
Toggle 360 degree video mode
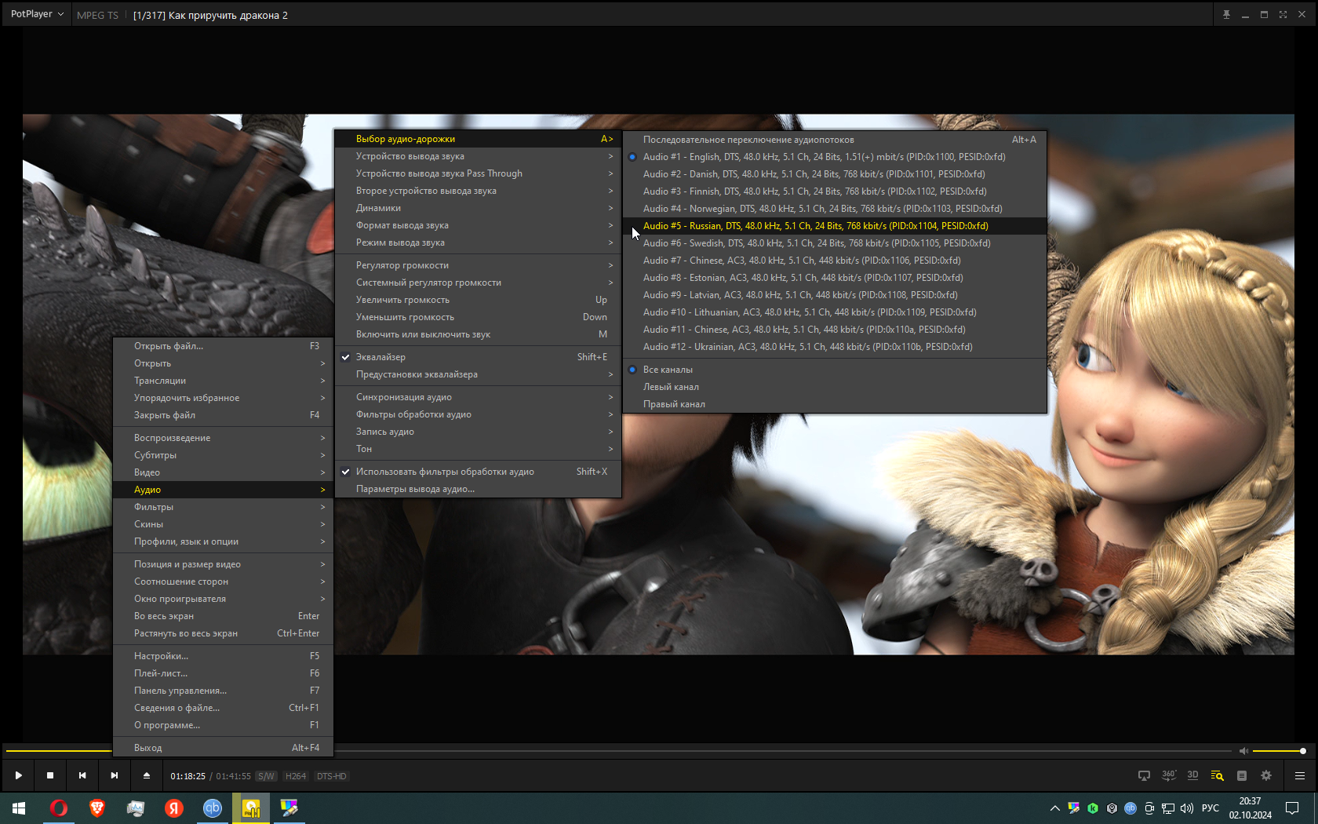[x=1168, y=775]
